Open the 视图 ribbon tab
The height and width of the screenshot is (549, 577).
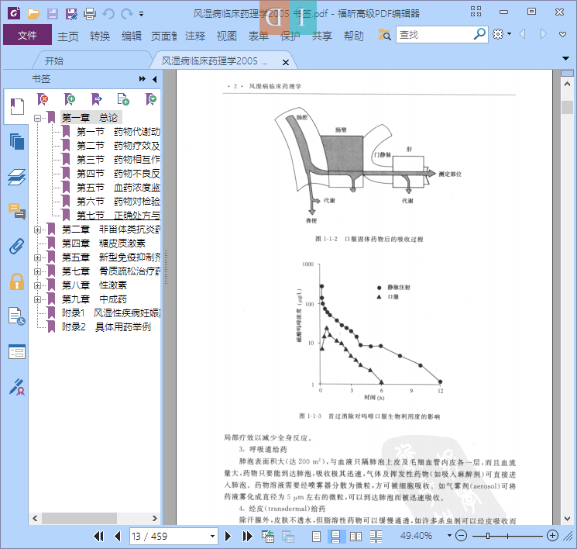click(x=227, y=36)
